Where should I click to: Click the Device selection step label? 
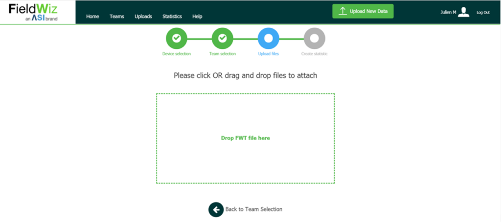tap(176, 54)
